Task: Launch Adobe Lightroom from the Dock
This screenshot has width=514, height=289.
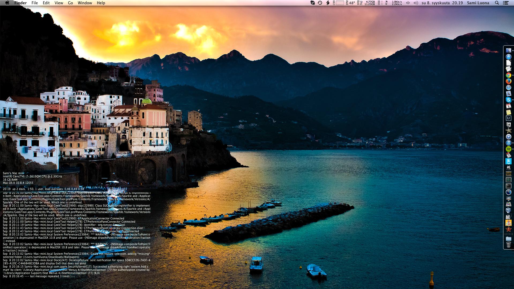Action: 508,118
